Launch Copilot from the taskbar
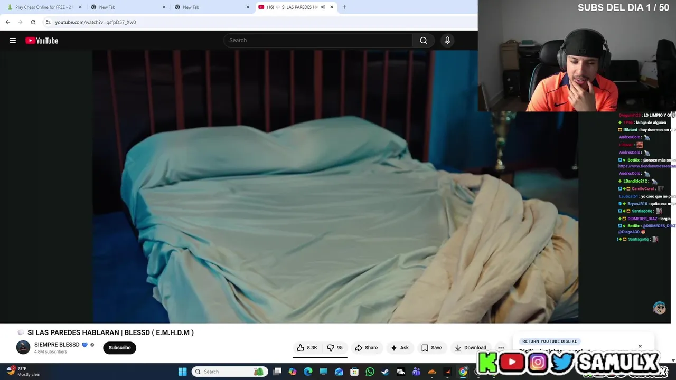Viewport: 676px width, 380px height. [293, 372]
